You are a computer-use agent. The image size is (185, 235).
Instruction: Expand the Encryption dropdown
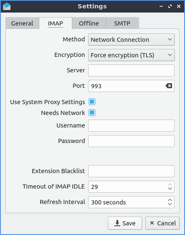tap(131, 55)
